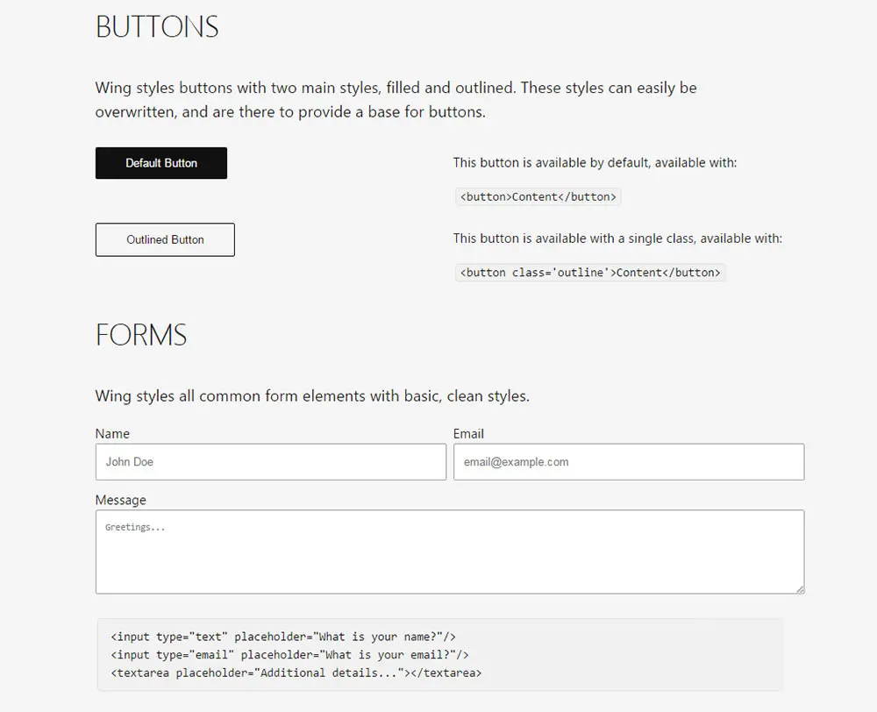Click the textarea placeholder code line

click(296, 673)
